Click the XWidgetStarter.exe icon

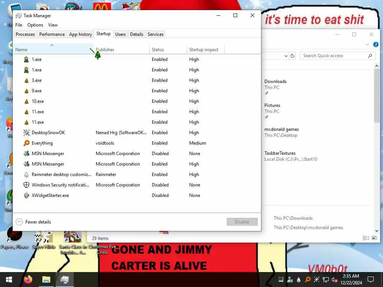point(27,195)
